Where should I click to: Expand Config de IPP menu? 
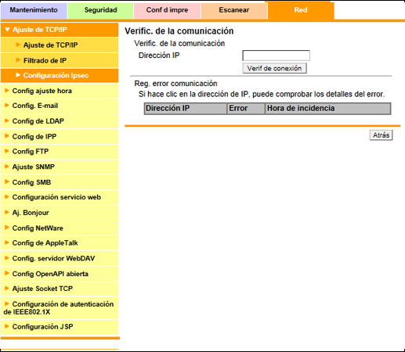coord(60,136)
